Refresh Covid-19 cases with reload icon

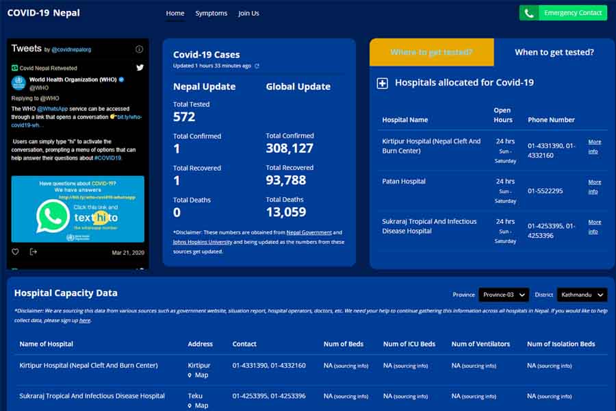257,66
